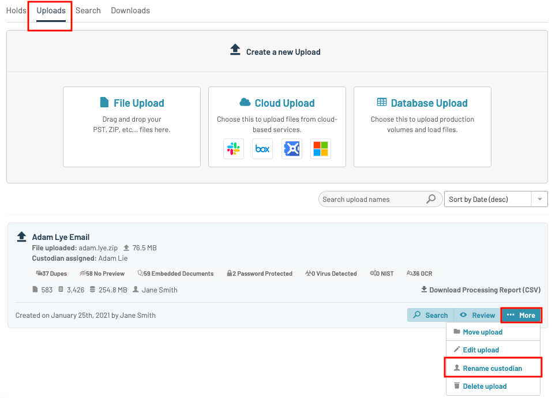
Task: Go to the Search tab
Action: (88, 10)
